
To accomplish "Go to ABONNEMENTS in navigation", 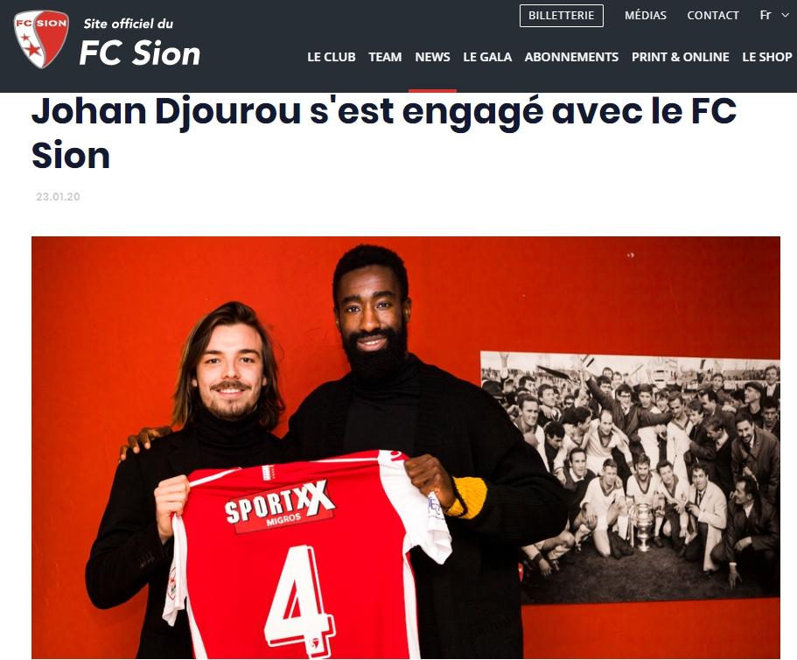I will (571, 57).
